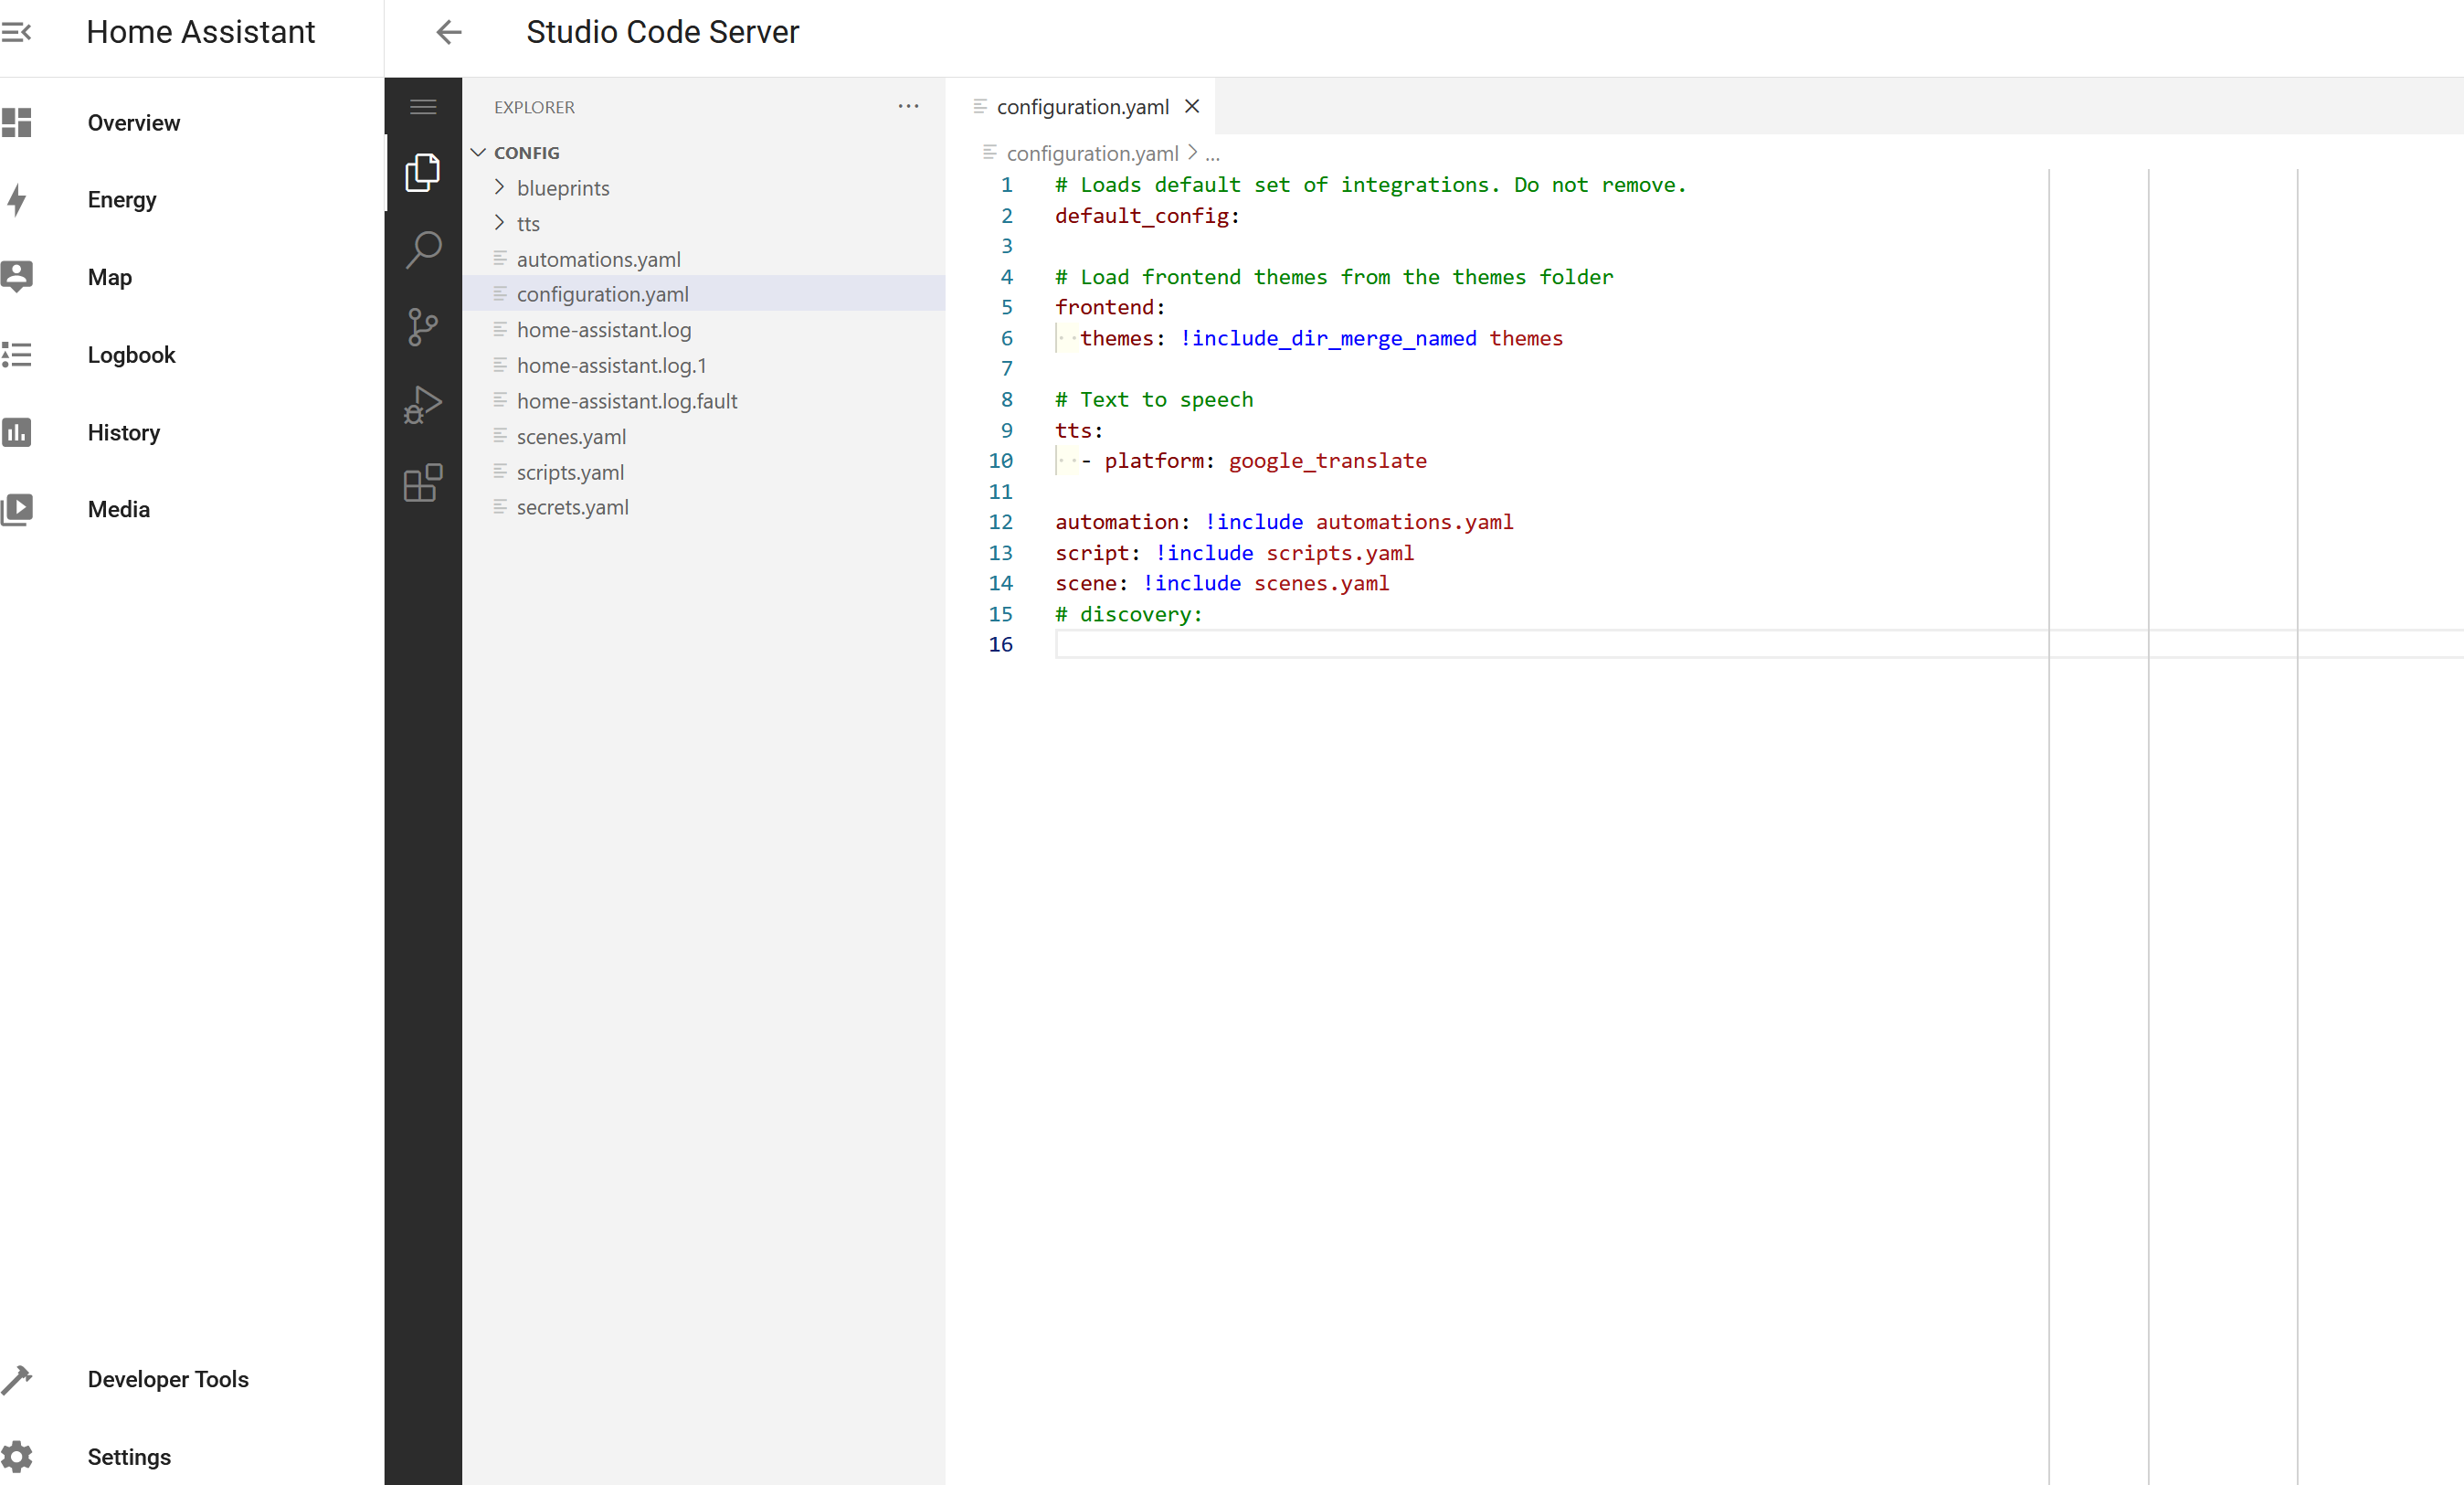
Task: Collapse the Home Assistant sidebar
Action: click(18, 31)
